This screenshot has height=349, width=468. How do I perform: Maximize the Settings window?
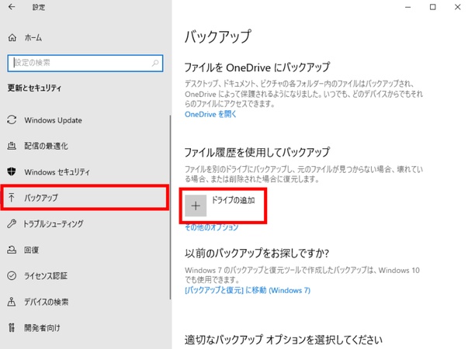pyautogui.click(x=433, y=7)
